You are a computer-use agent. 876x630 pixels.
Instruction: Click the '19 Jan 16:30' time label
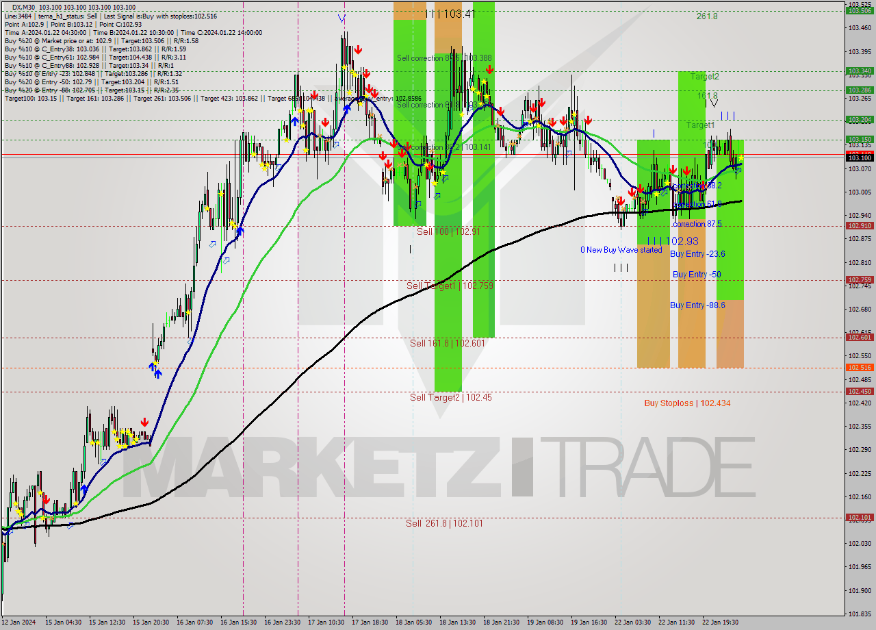click(589, 622)
